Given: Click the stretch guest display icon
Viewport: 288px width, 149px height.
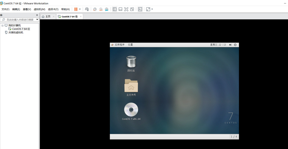Looking at the screenshot, I should pyautogui.click(x=148, y=9).
